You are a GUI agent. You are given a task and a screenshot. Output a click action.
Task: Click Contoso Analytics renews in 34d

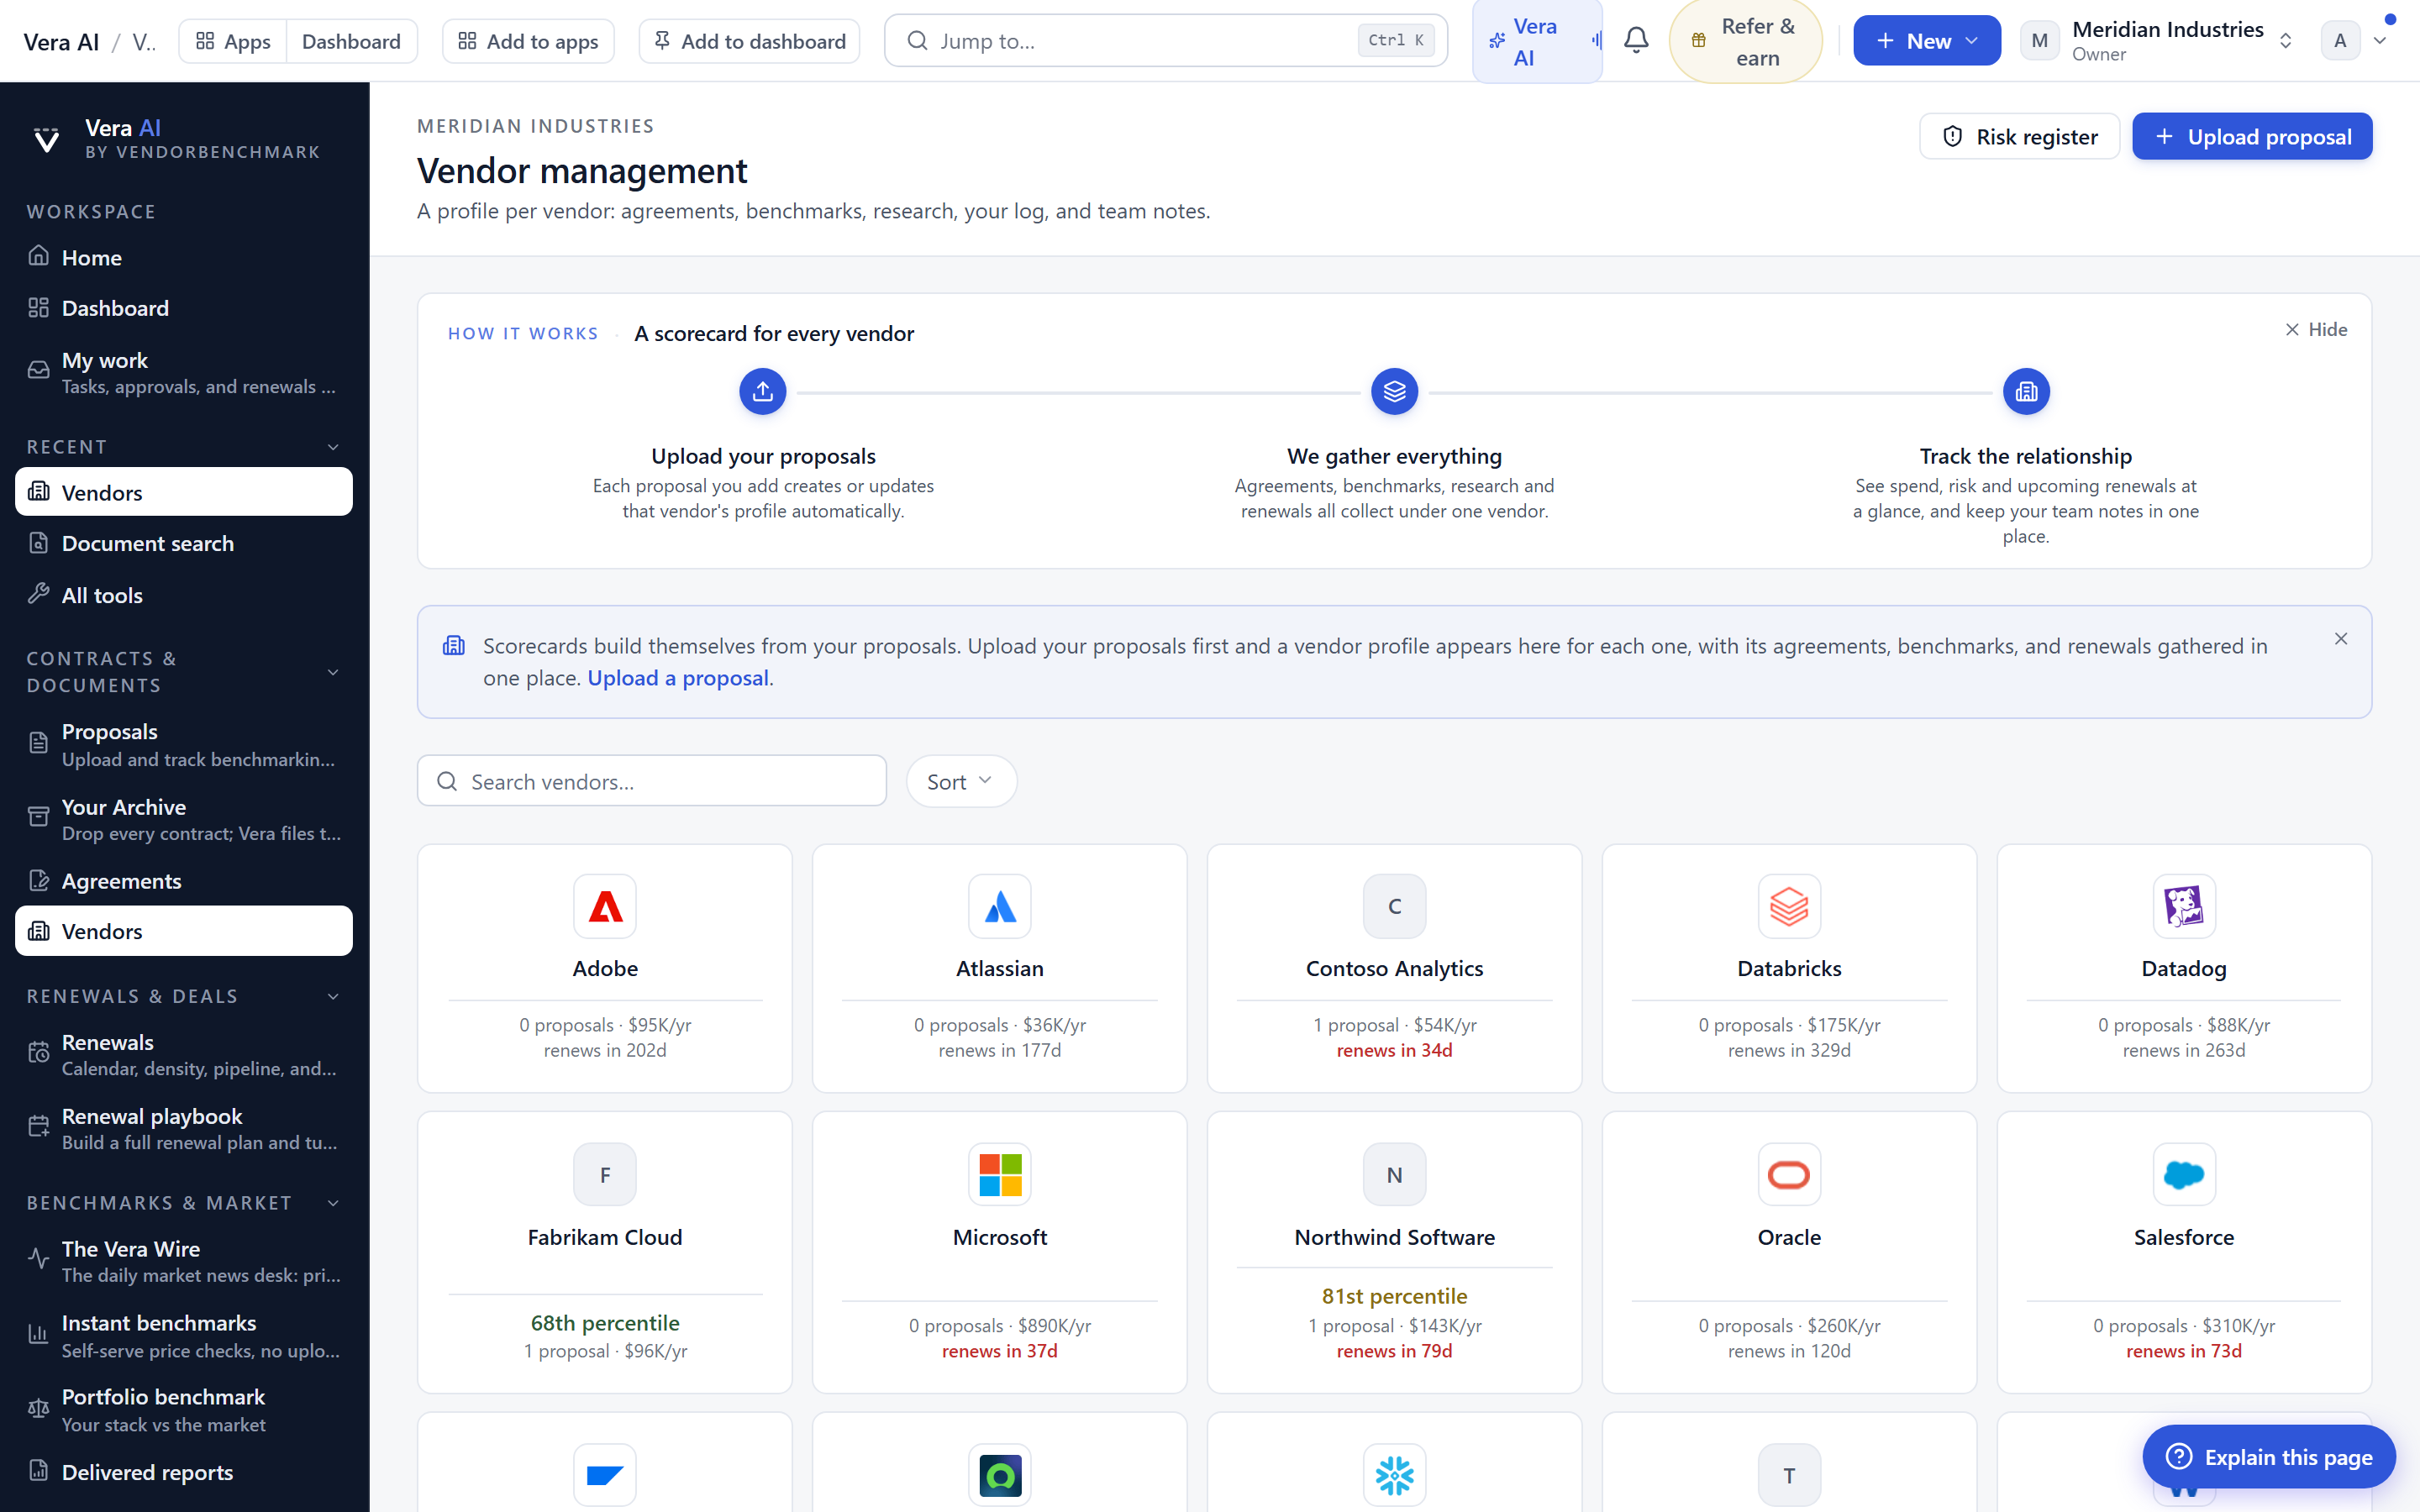coord(1394,1050)
